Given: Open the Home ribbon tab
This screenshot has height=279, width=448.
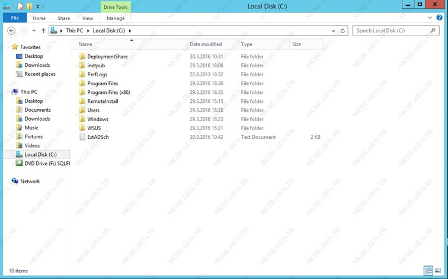Looking at the screenshot, I should tap(39, 18).
